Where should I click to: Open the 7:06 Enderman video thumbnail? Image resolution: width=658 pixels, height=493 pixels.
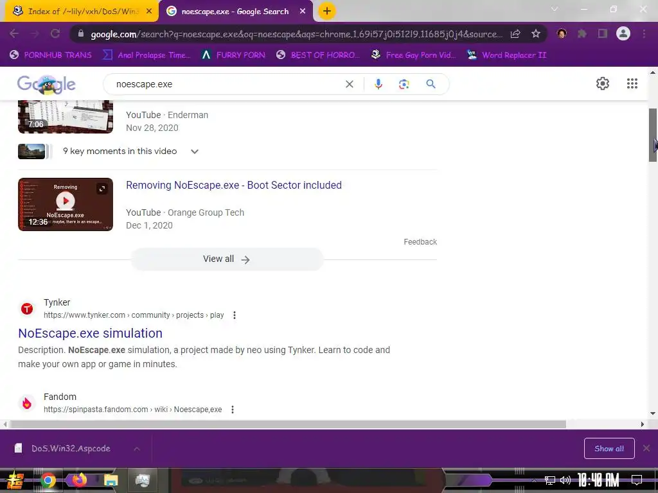coord(66,117)
